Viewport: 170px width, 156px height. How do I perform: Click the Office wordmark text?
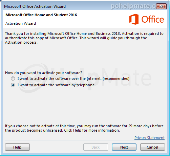(x=153, y=19)
